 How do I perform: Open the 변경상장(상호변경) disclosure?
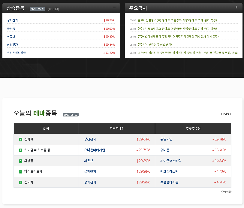(x=155, y=45)
